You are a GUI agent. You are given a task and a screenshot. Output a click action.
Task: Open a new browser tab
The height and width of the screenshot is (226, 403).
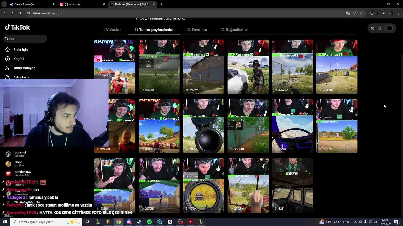(x=161, y=4)
